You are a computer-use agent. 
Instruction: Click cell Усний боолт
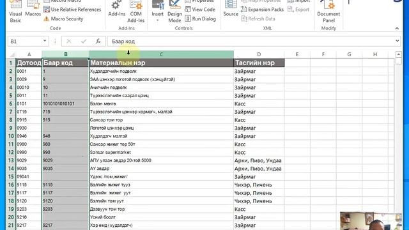(161, 217)
